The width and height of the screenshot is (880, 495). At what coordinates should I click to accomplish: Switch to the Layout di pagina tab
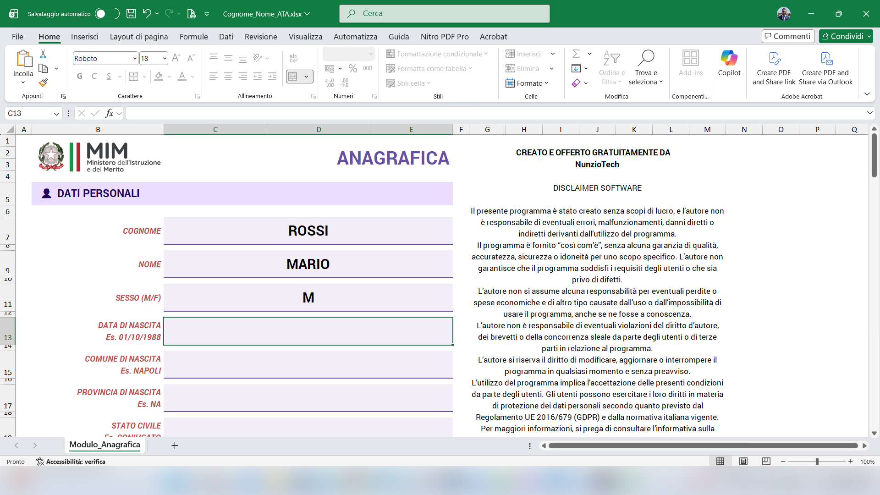[x=139, y=37]
